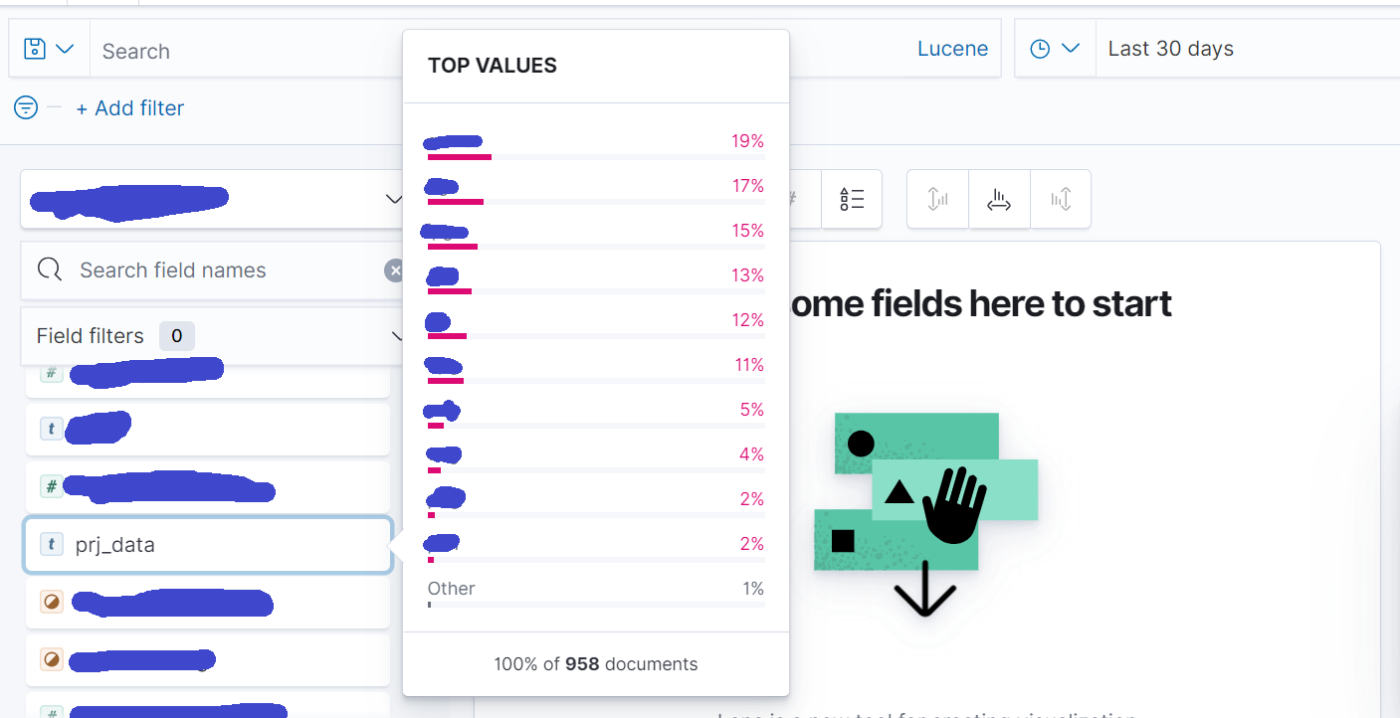Click the Last 30 days time range
The width and height of the screenshot is (1400, 718).
click(1170, 49)
